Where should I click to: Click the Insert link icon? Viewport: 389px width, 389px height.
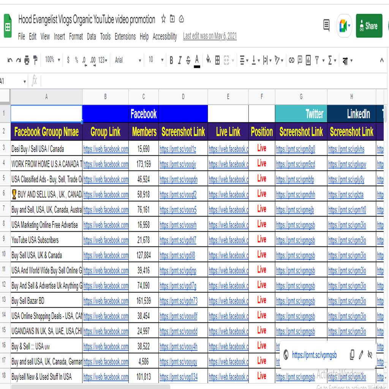tap(291, 60)
